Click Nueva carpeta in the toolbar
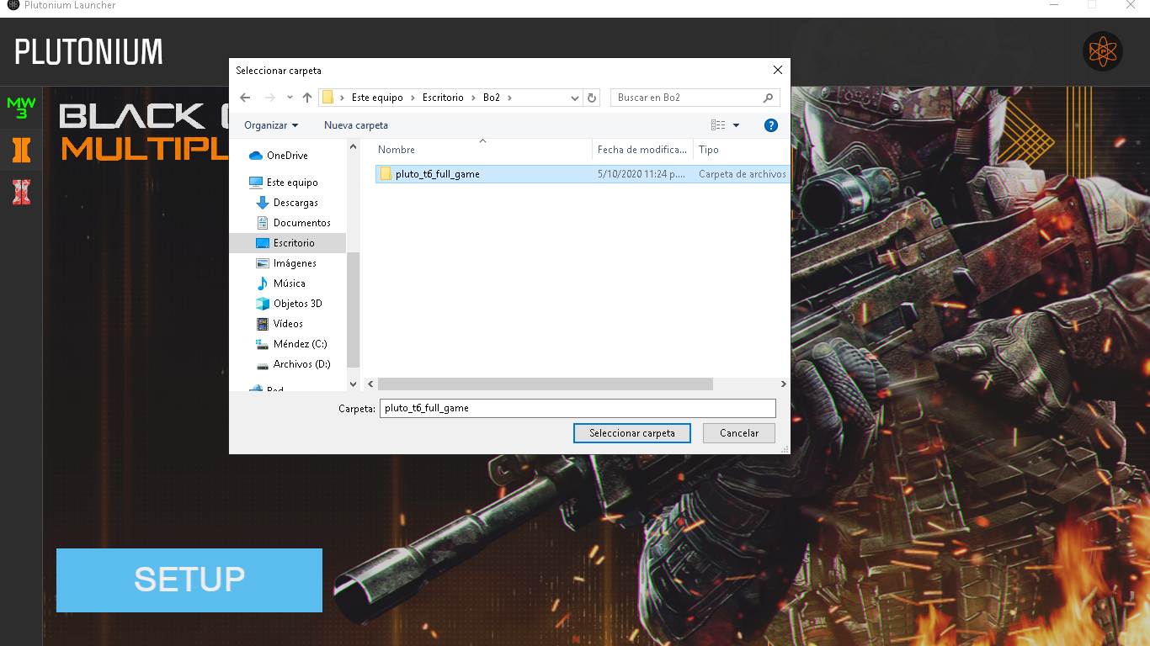Screen dimensions: 1150x646 click(x=355, y=125)
